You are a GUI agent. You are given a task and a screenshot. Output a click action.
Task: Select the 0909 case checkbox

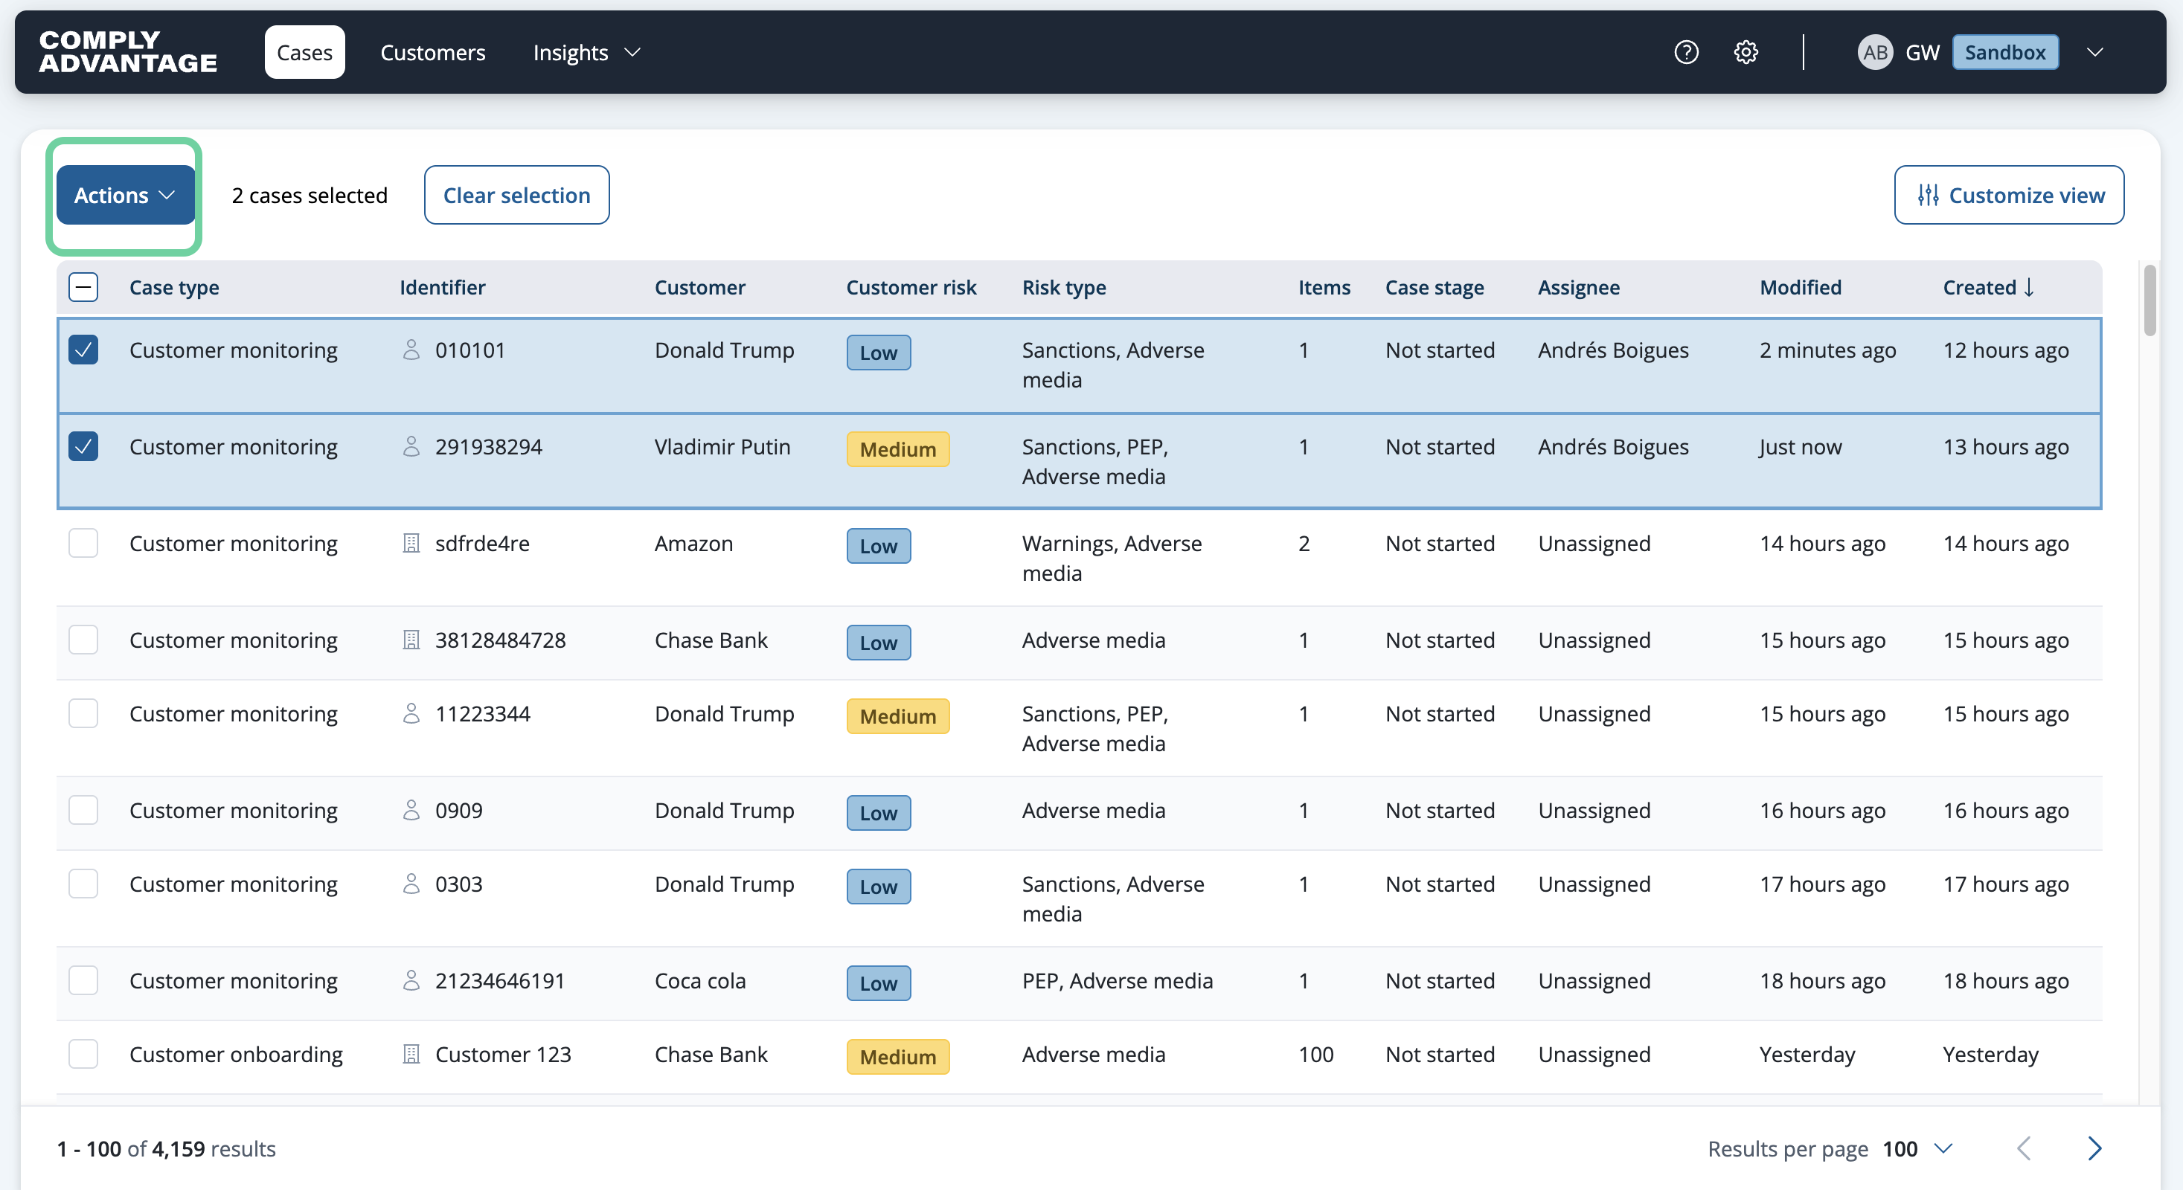pyautogui.click(x=83, y=810)
